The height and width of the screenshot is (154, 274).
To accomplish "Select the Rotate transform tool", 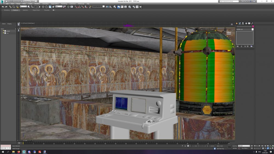I will point(46,7).
